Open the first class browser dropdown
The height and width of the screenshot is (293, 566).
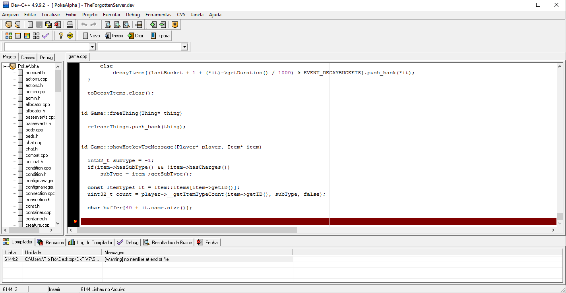[92, 47]
